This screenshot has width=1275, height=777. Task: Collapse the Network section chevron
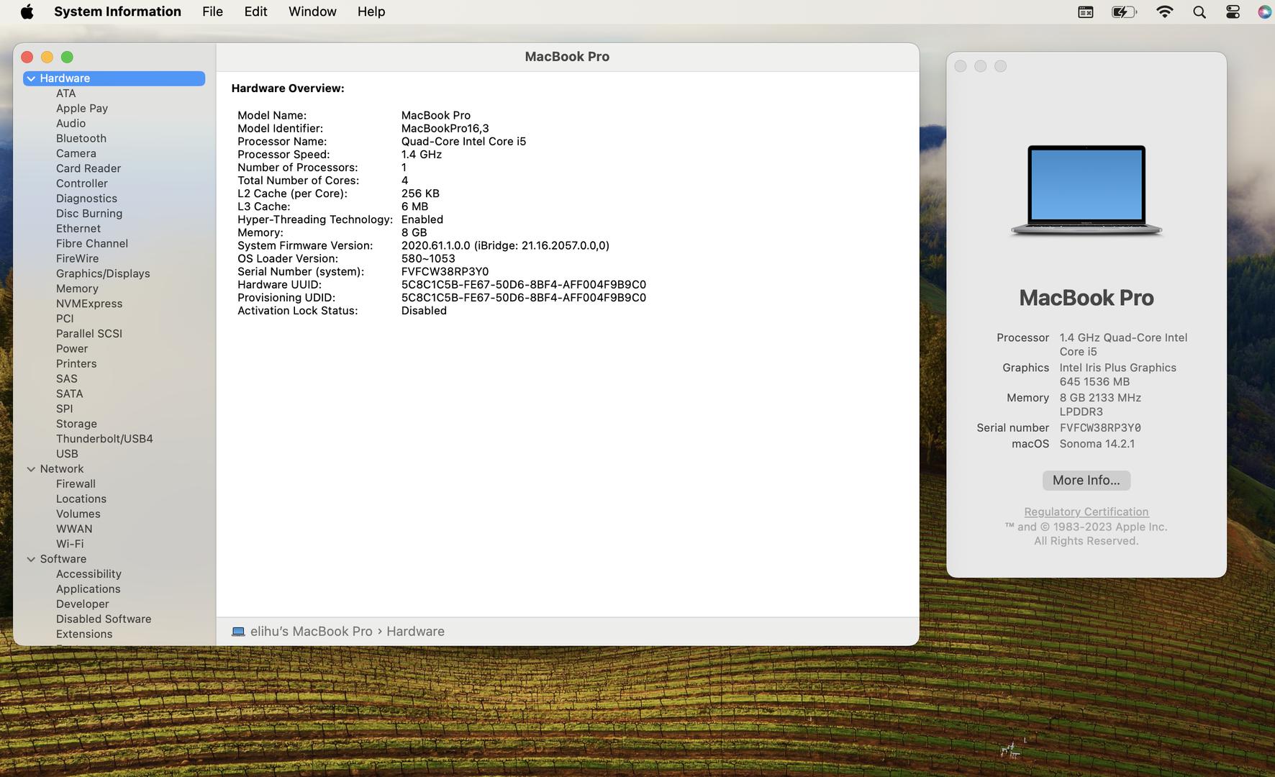point(31,469)
